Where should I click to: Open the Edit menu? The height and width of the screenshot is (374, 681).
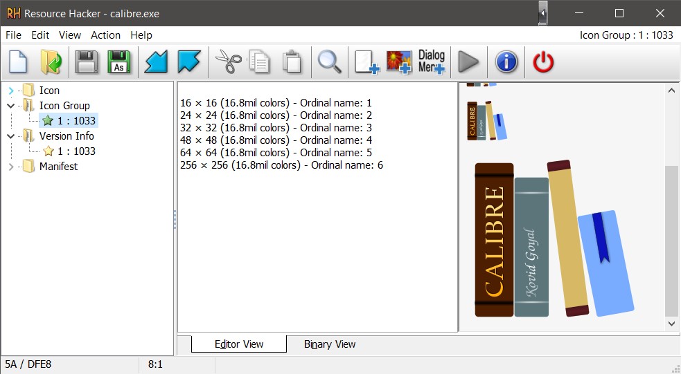click(x=40, y=35)
